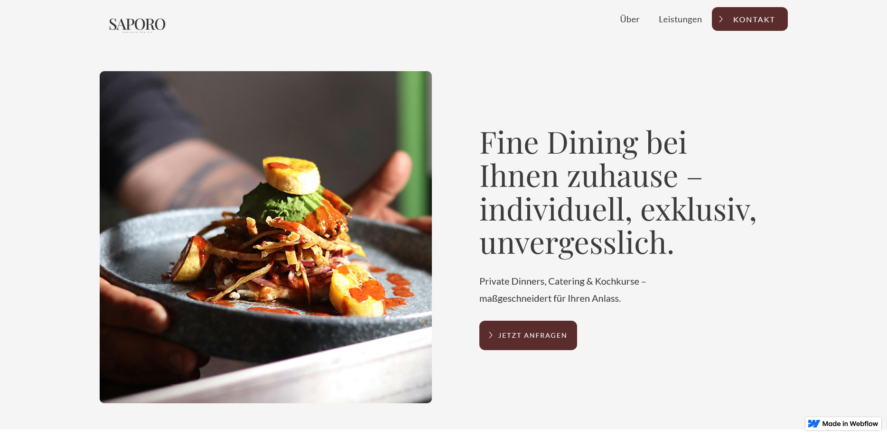This screenshot has height=436, width=887.
Task: Open the Leistungen menu item
Action: [680, 19]
